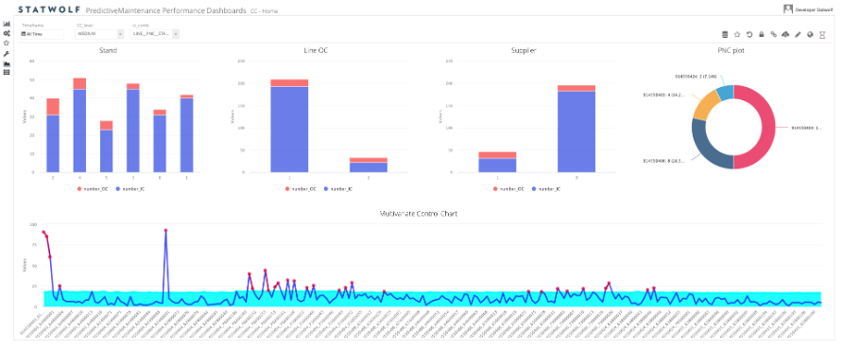Click the cloud upload toolbar icon
The image size is (843, 350).
click(785, 34)
